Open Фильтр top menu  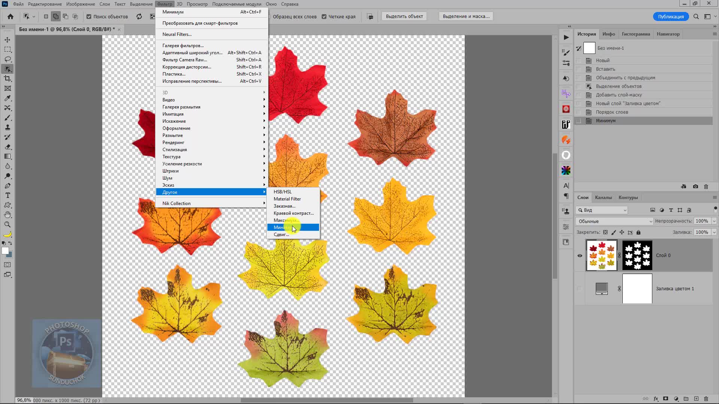(x=164, y=4)
